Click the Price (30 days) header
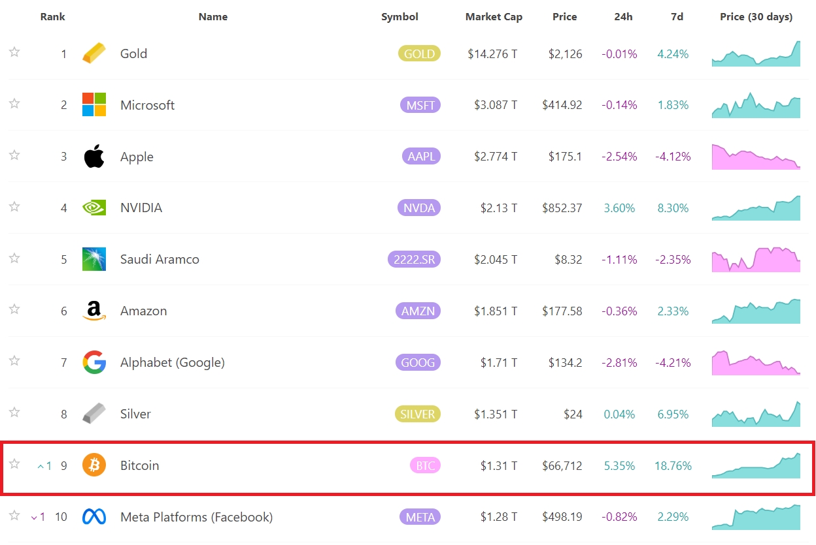816x545 pixels. pyautogui.click(x=756, y=17)
